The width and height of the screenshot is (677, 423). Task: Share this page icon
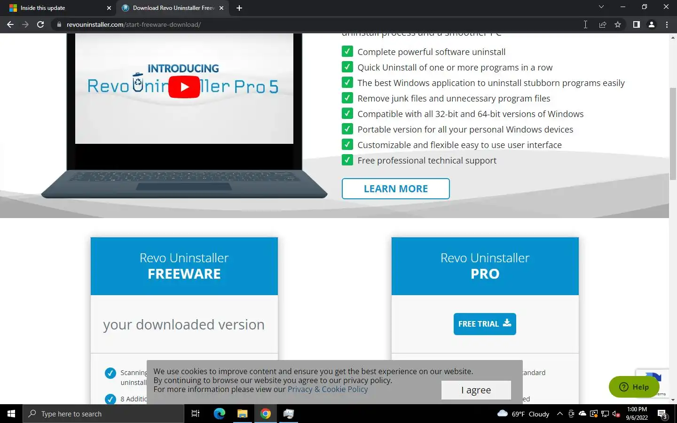point(602,24)
